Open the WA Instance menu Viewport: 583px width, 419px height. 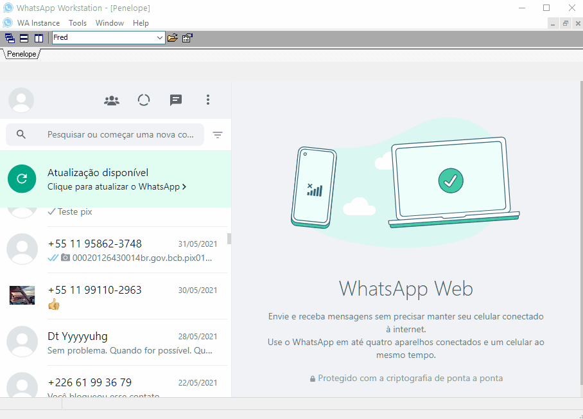click(39, 23)
